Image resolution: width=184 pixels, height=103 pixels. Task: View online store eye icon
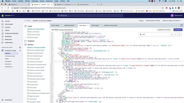pos(20,51)
